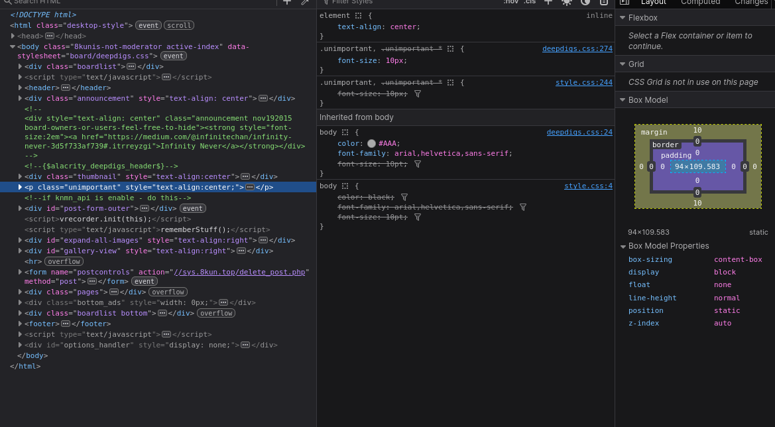
Task: Click the event badge on post-form-outer div
Action: [x=193, y=209]
